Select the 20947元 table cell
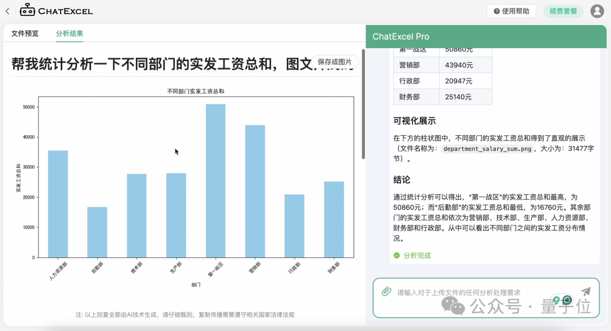 [x=466, y=81]
